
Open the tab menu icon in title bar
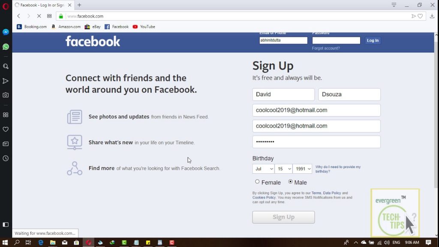(x=394, y=5)
